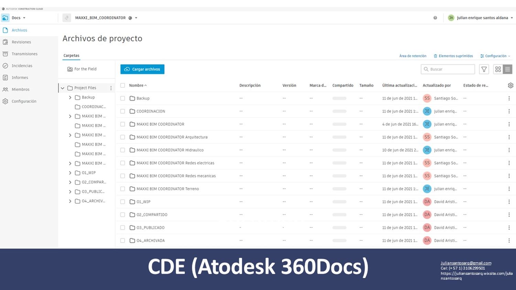Open more options for 01_WIP row
This screenshot has width=516, height=290.
point(509,202)
